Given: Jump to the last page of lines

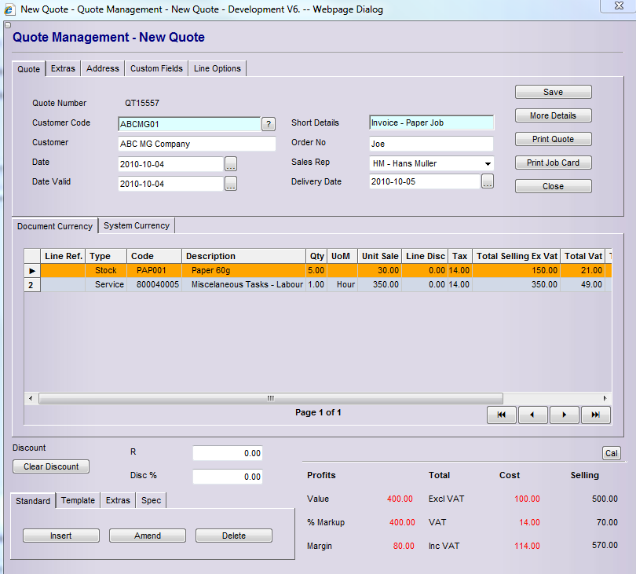Looking at the screenshot, I should point(596,415).
